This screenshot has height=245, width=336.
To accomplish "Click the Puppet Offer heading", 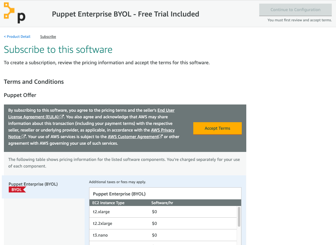I will point(20,95).
